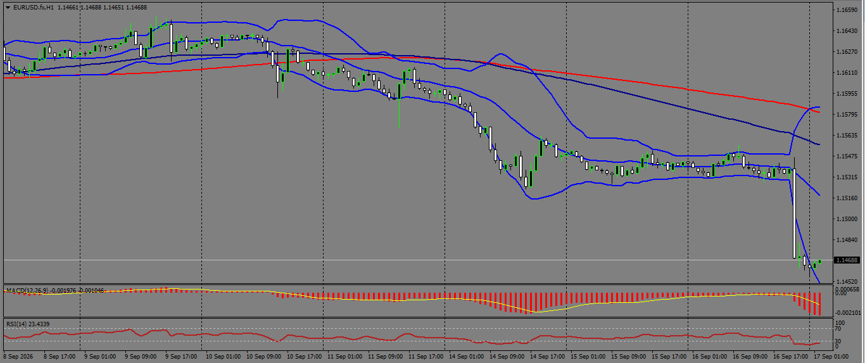Click the 1.14840 price scale label

pyautogui.click(x=847, y=241)
